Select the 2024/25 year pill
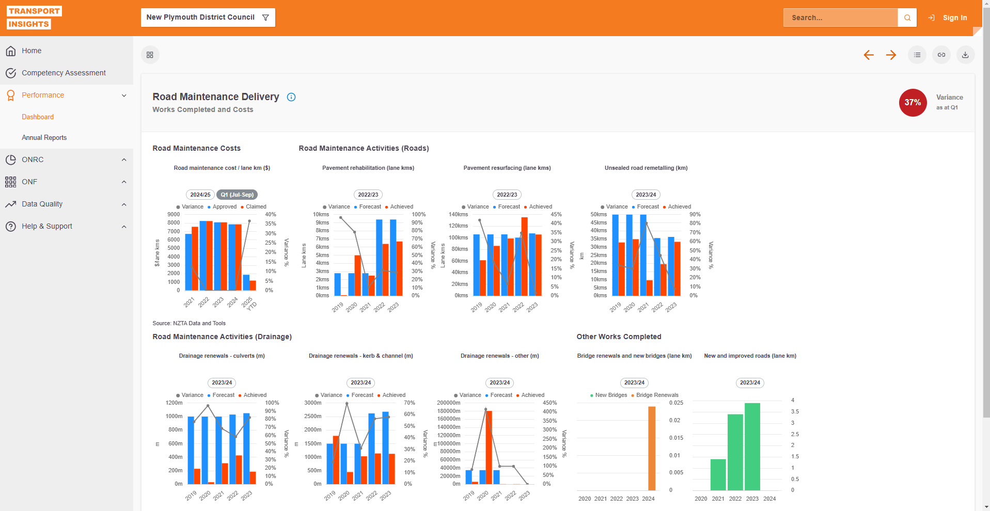 (x=200, y=195)
